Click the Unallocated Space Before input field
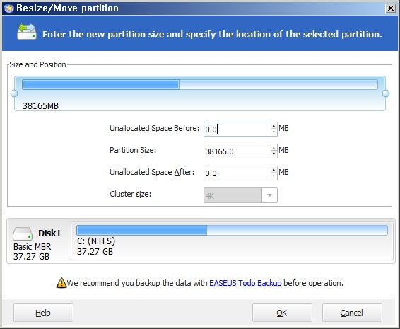This screenshot has height=329, width=400. (237, 129)
